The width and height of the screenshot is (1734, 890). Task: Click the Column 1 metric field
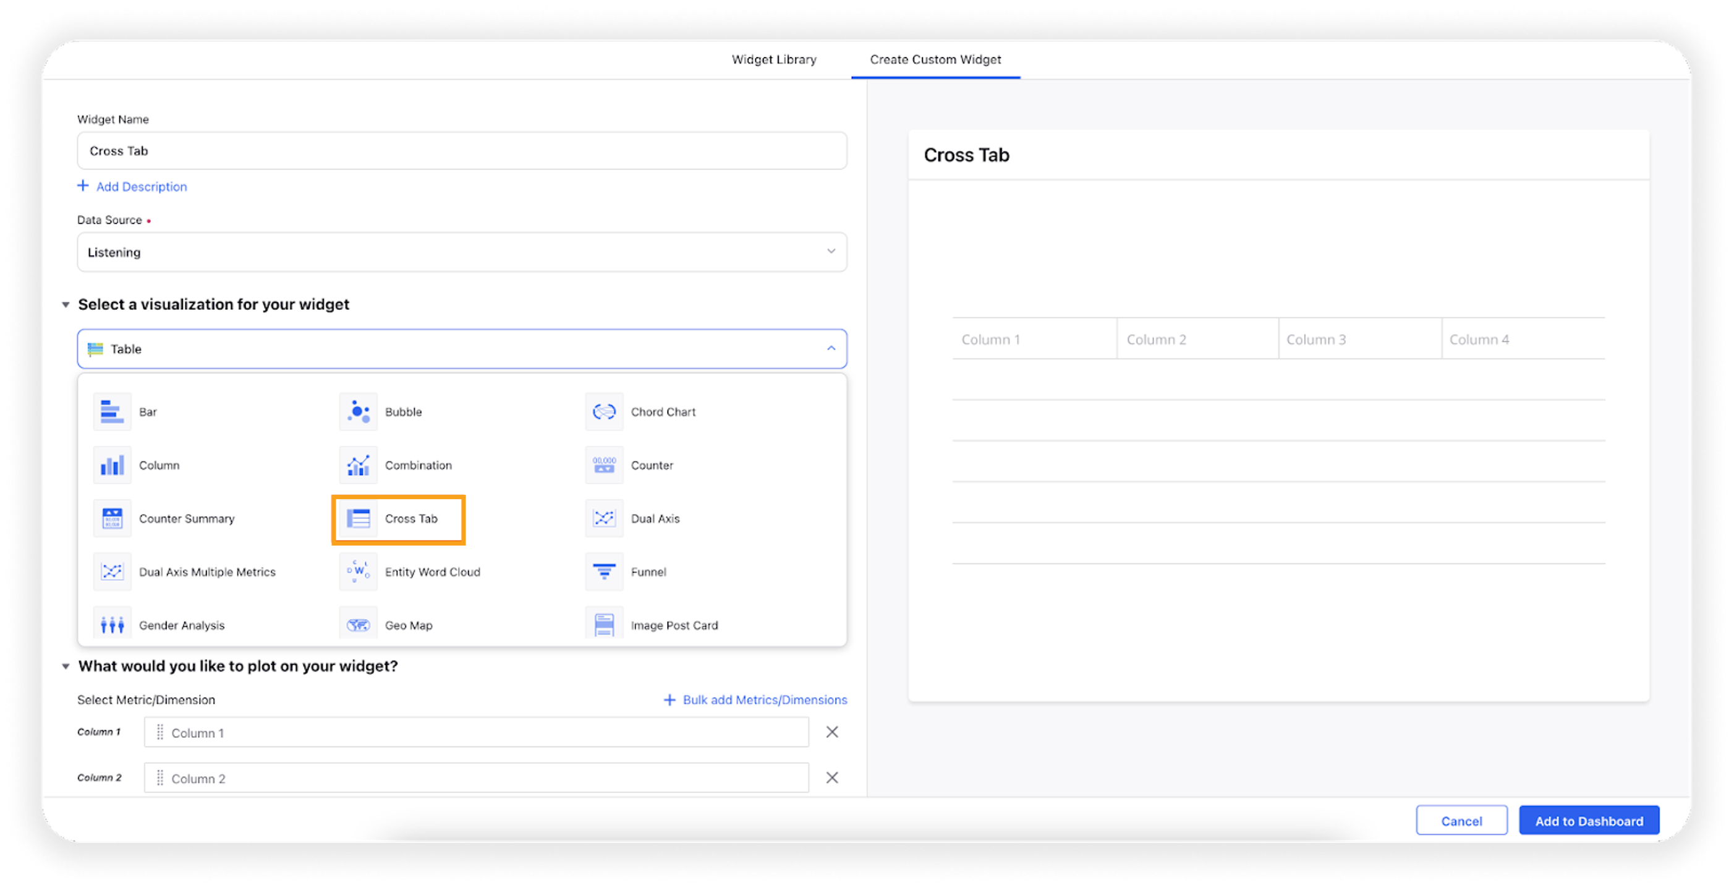(476, 732)
